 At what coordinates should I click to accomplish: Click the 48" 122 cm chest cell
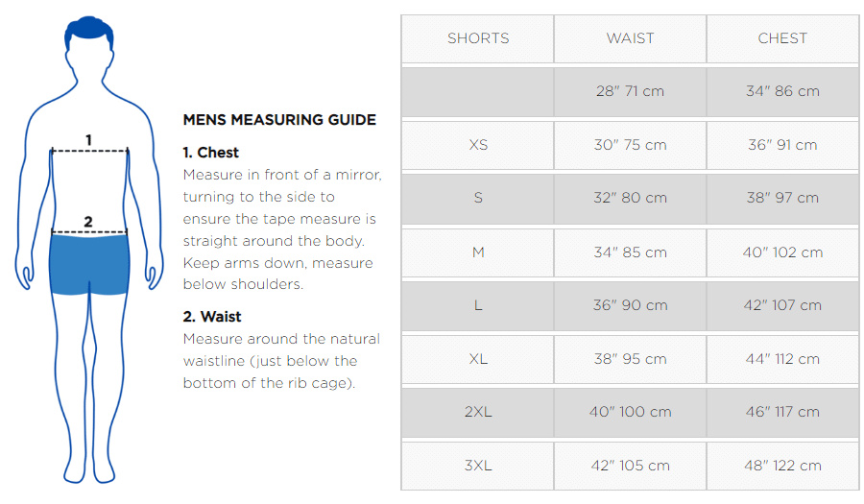(x=782, y=466)
